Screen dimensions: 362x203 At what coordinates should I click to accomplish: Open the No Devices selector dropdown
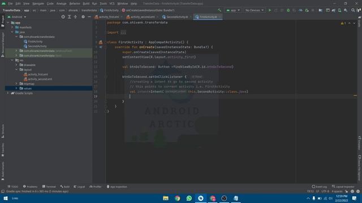point(254,10)
